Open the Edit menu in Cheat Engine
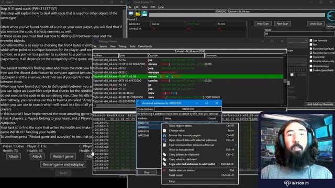Image resolution: width=335 pixels, height=188 pixels. [136, 7]
